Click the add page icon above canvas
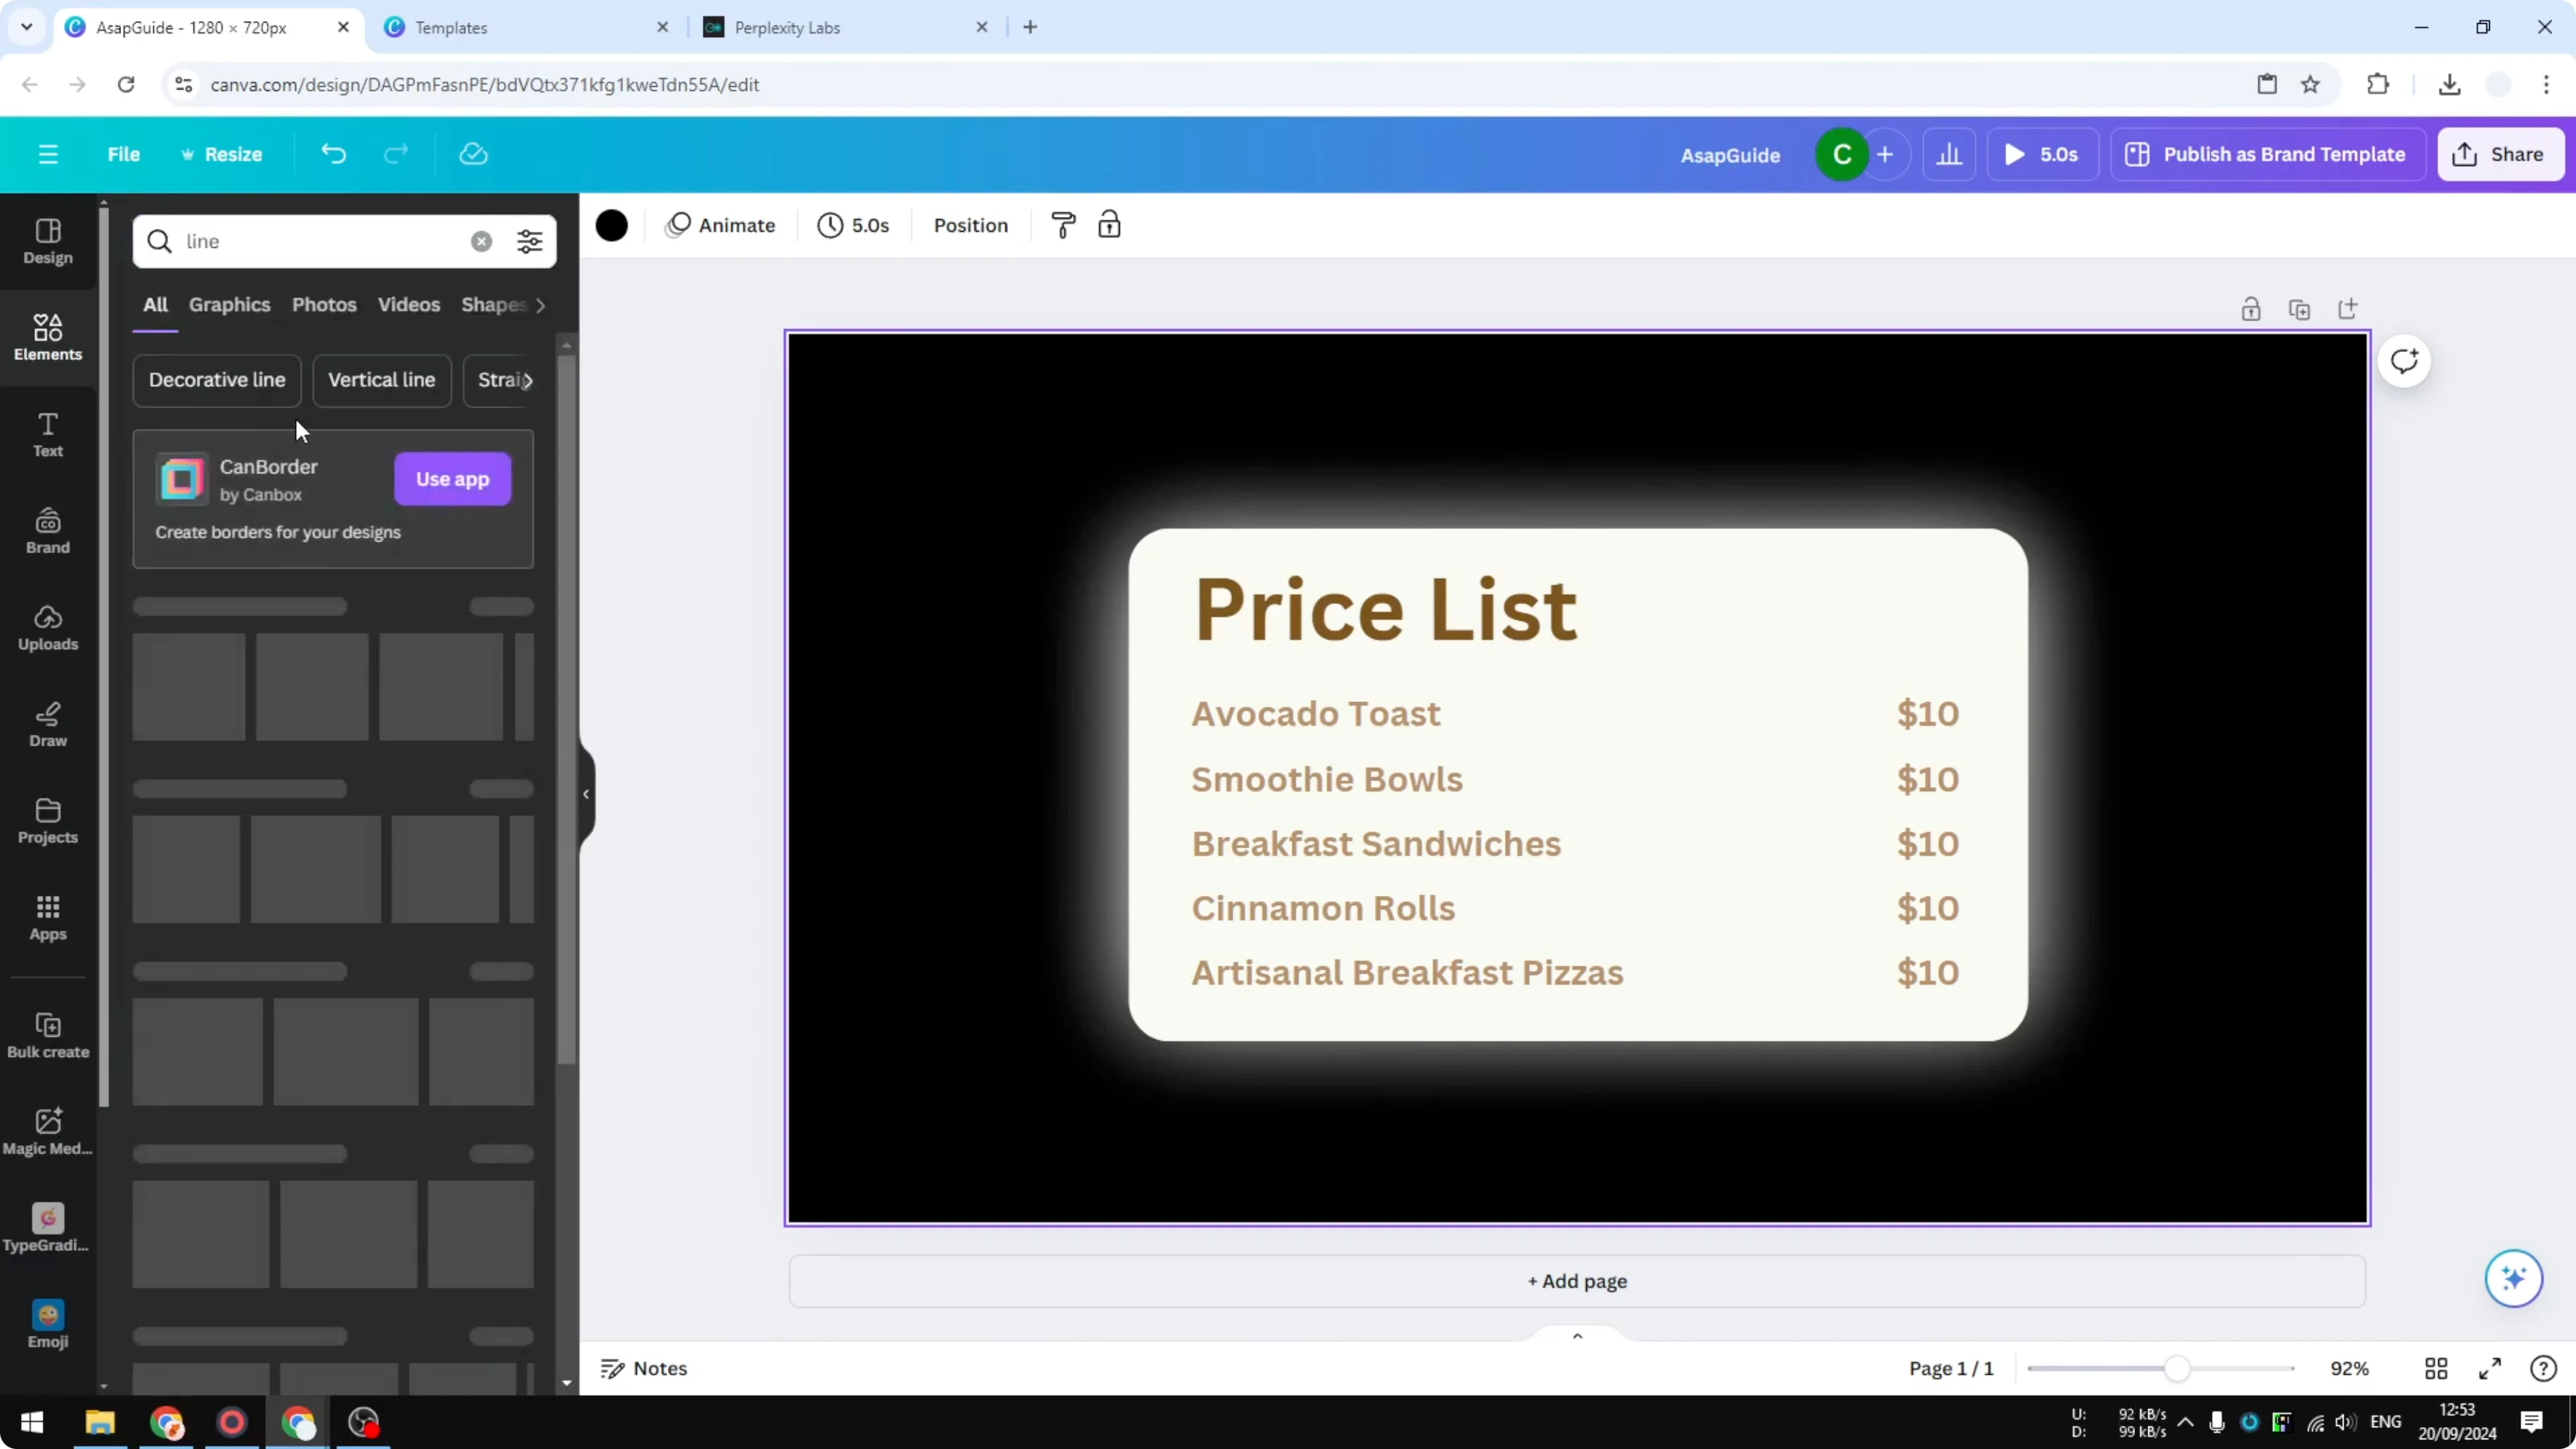This screenshot has width=2576, height=1449. 2347,309
